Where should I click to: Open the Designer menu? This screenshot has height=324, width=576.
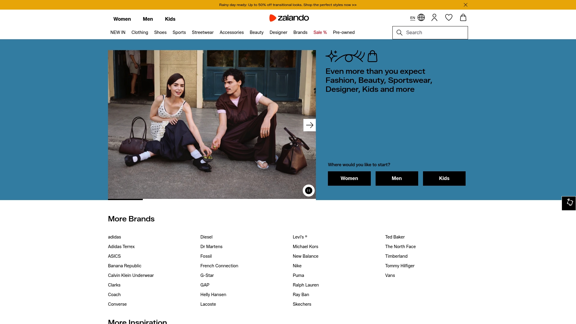(x=278, y=32)
